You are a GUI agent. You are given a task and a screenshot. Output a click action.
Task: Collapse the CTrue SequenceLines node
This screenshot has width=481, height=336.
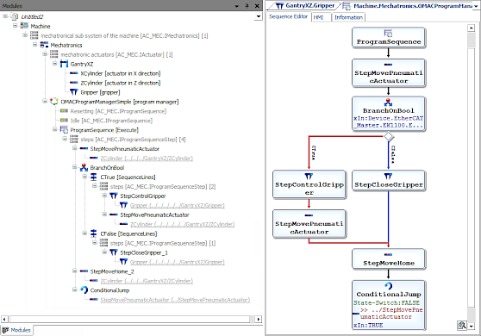(x=84, y=177)
